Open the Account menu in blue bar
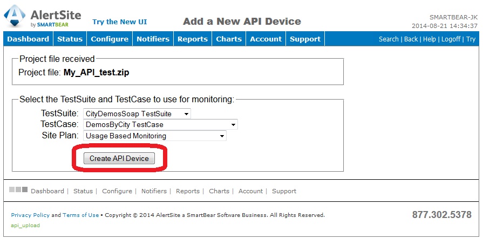Viewport: 483px width, 239px height. point(266,39)
